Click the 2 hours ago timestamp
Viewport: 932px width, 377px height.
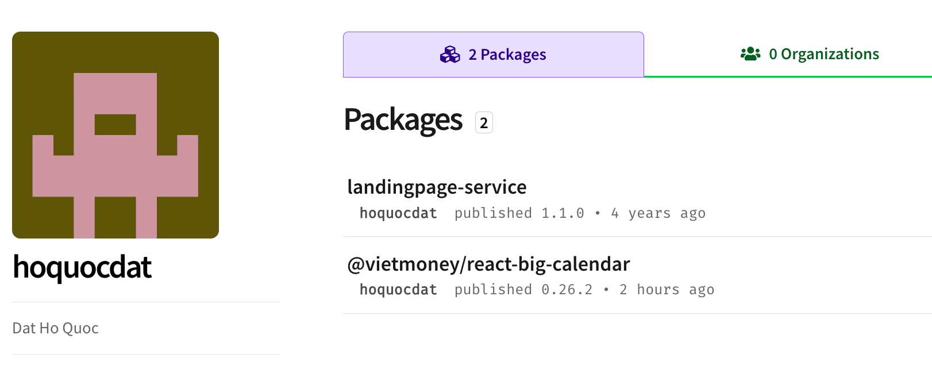coord(667,290)
